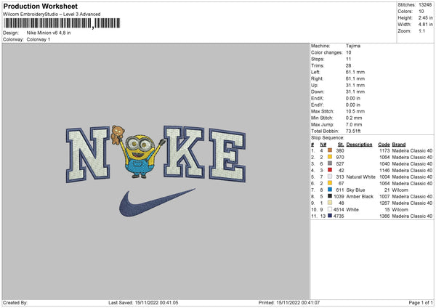The image size is (436, 308).
Task: Click the Stitches value 13248
Action: point(425,5)
